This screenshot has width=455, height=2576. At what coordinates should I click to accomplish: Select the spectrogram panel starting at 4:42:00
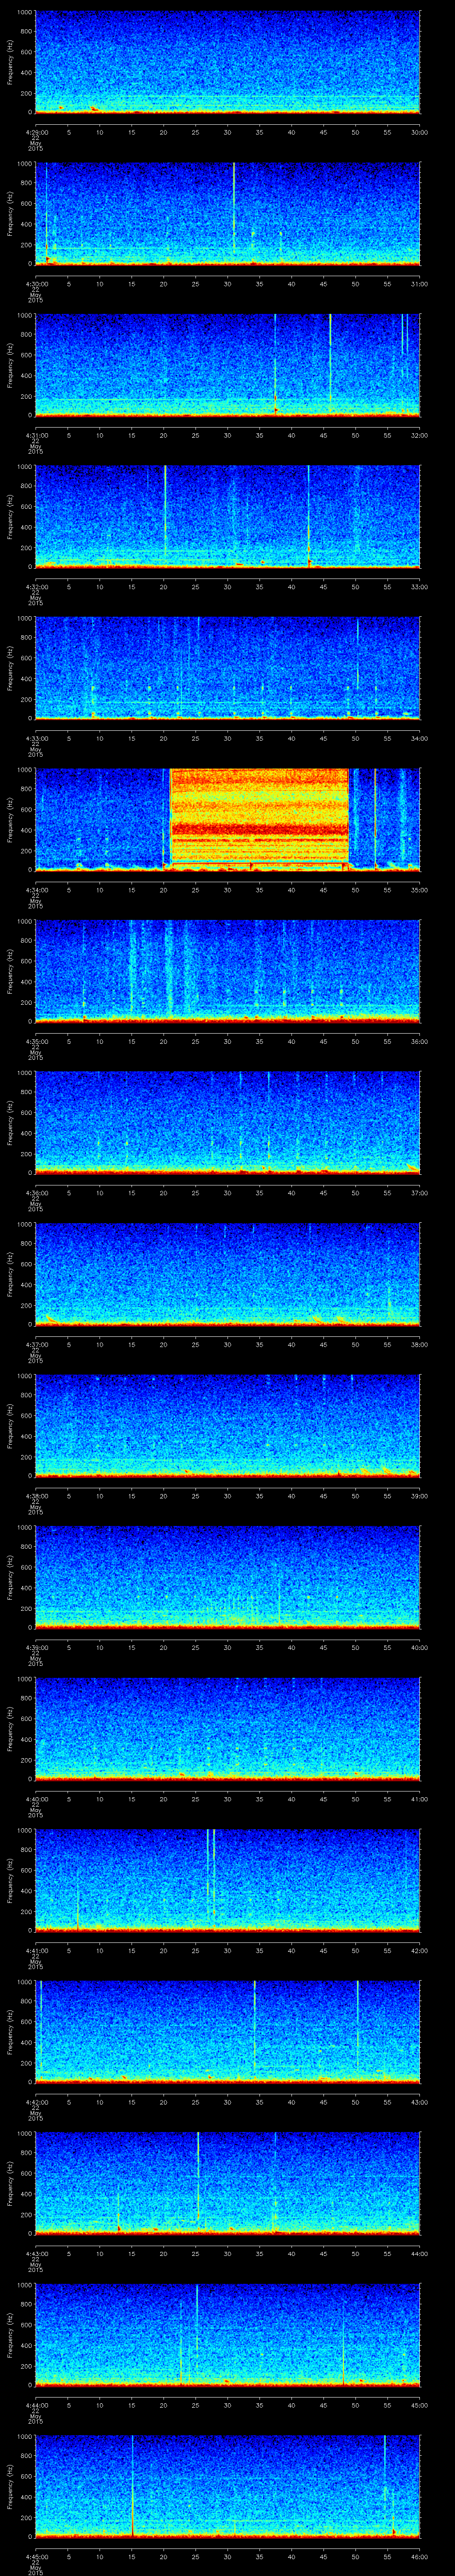(228, 2032)
